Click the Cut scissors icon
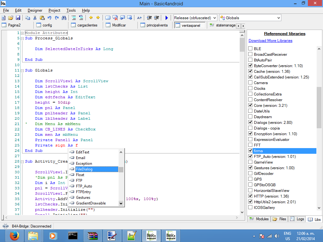The image size is (323, 242). pyautogui.click(x=35, y=18)
